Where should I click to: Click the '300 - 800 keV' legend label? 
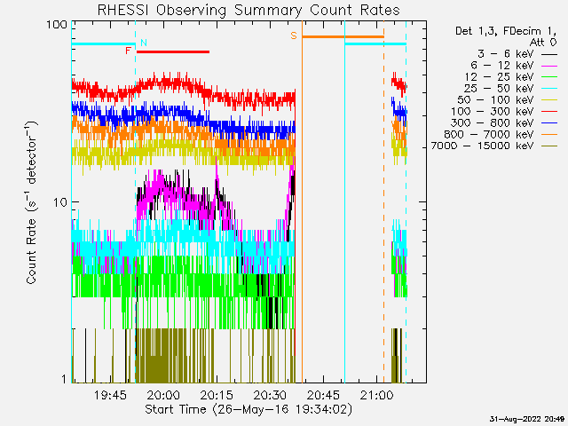pos(493,122)
